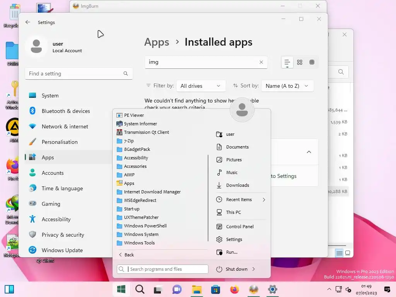Switch installed apps to list view
The height and width of the screenshot is (297, 396).
(287, 62)
